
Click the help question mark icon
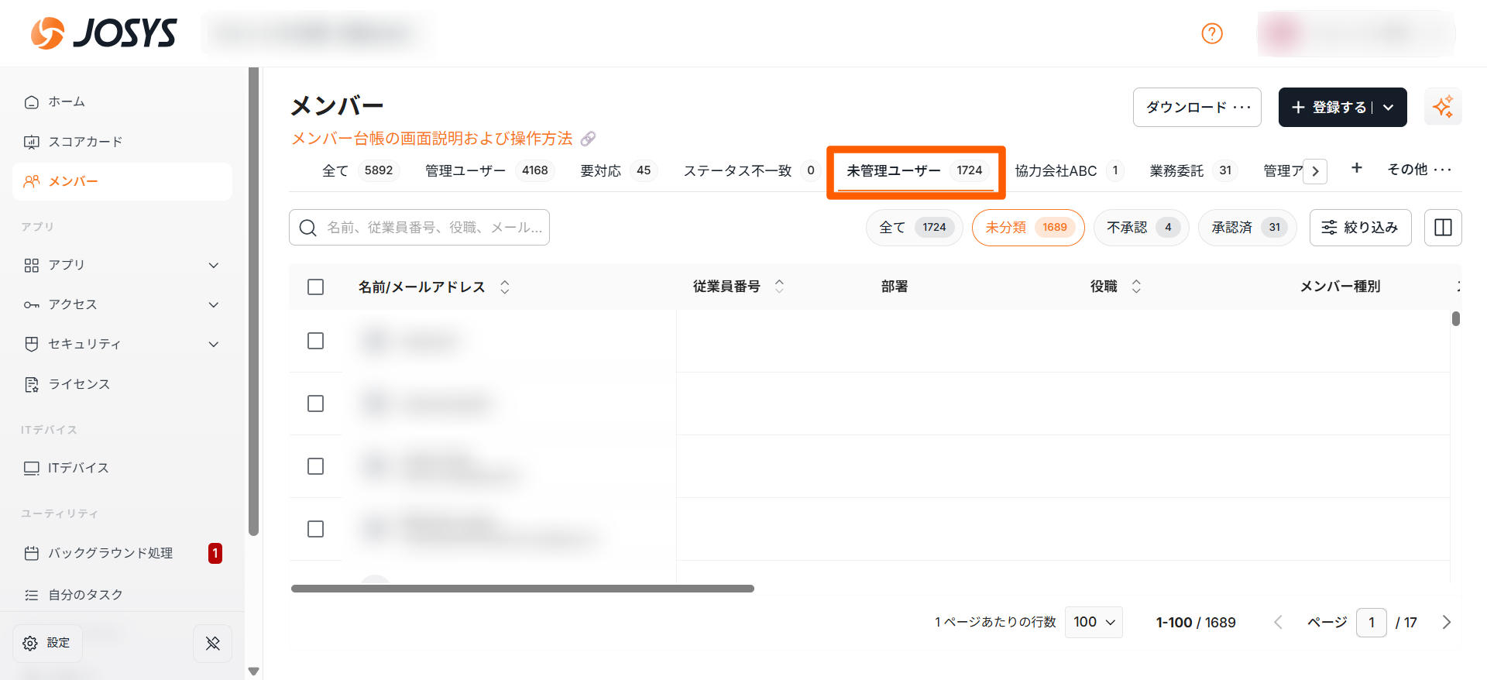[x=1211, y=33]
